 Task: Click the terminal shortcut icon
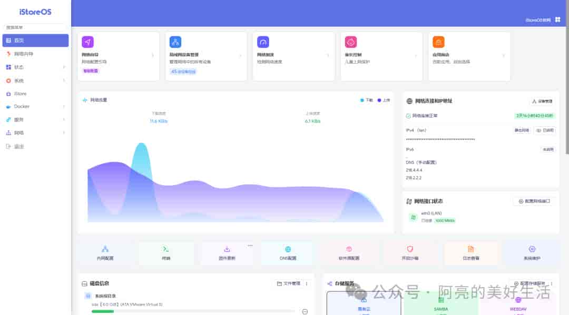coord(166,249)
